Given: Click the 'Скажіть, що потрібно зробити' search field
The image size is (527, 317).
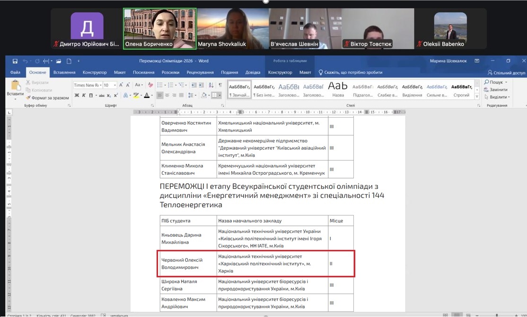Looking at the screenshot, I should (x=353, y=72).
